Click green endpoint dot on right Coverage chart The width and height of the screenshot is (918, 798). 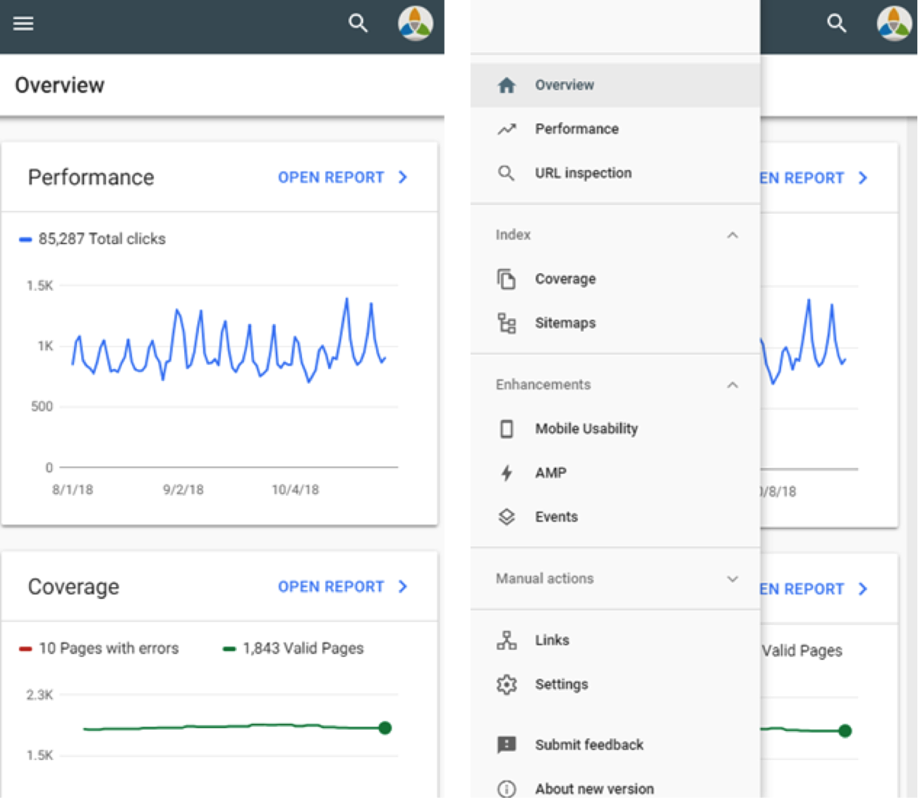[845, 731]
